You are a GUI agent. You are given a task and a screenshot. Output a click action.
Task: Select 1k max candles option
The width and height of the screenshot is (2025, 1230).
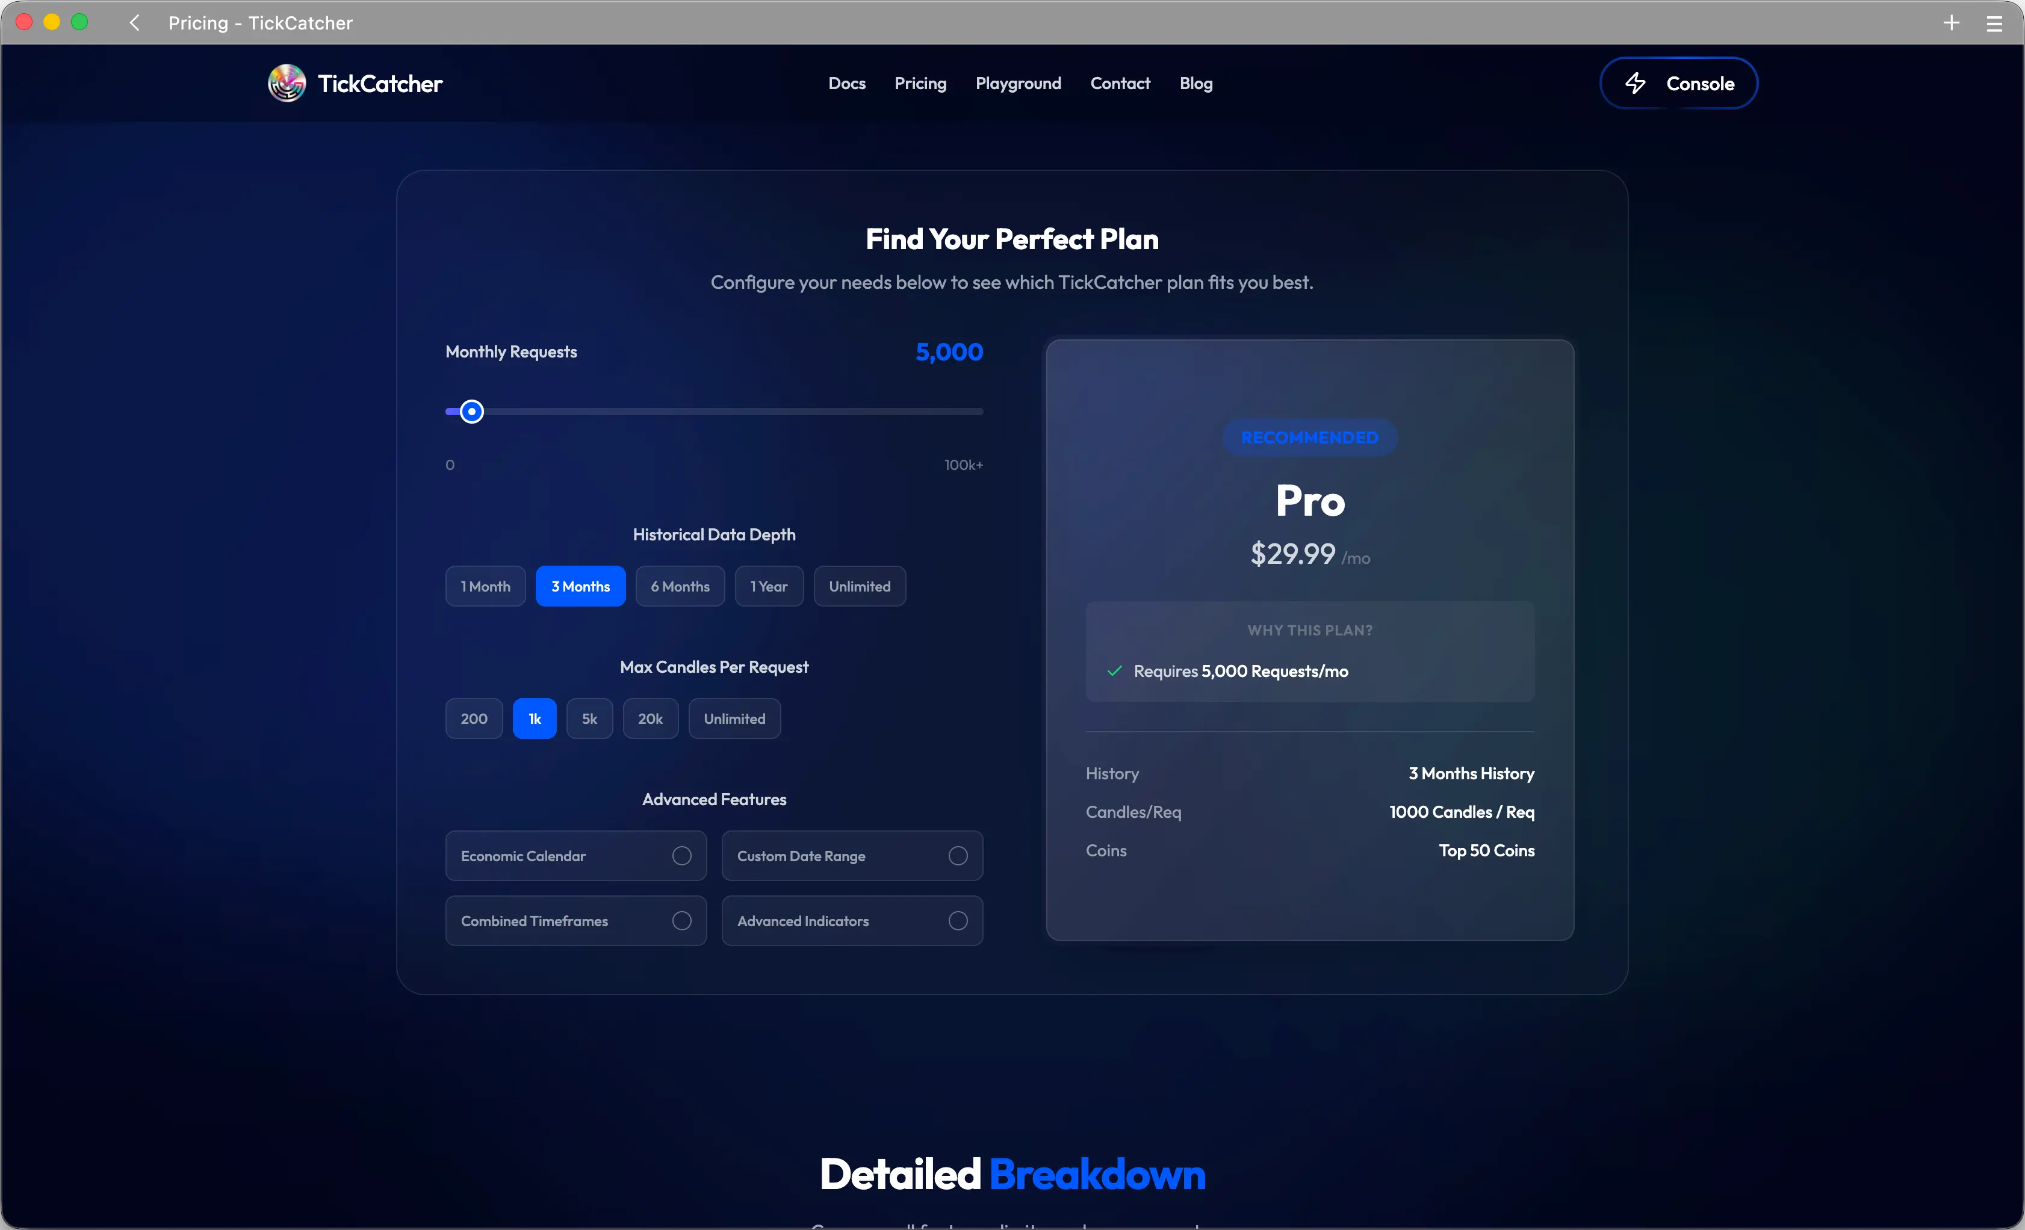coord(535,718)
